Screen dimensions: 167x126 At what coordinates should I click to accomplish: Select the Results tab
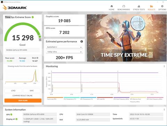tap(151, 8)
